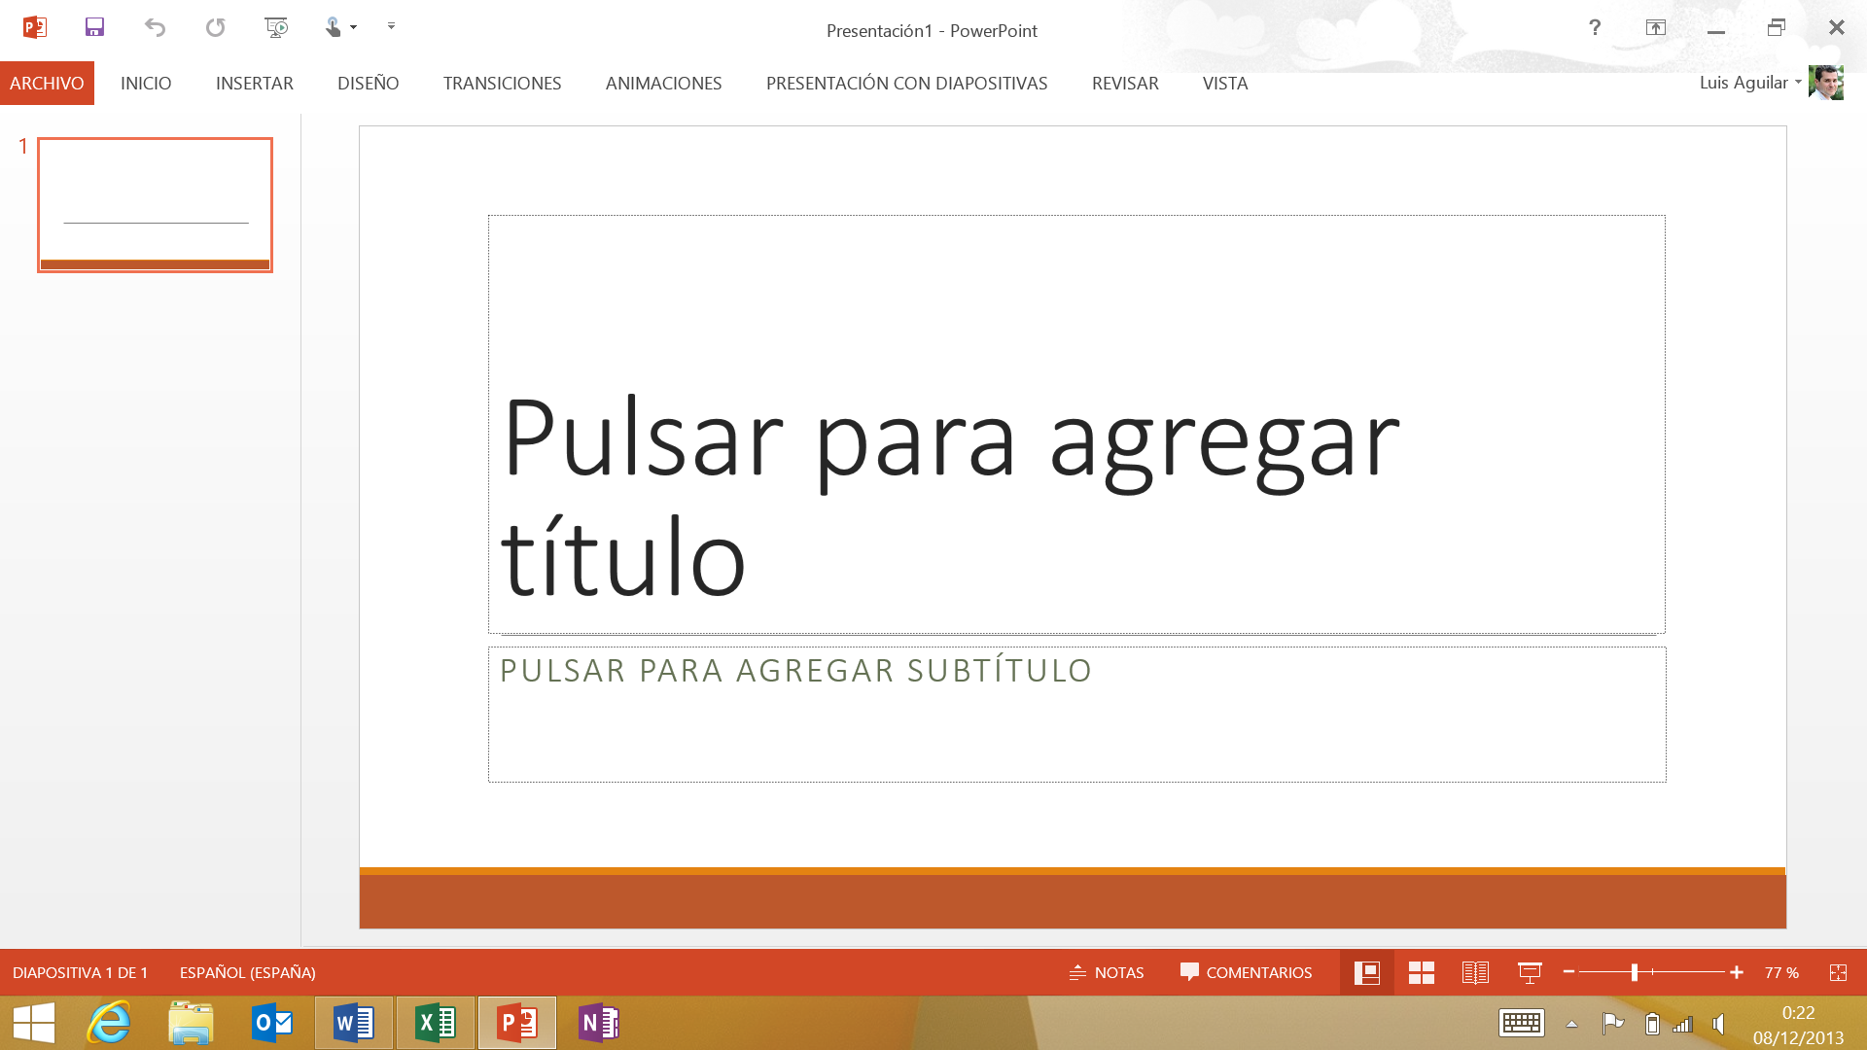The width and height of the screenshot is (1867, 1050).
Task: Click the Redo/Repeat icon
Action: tap(215, 27)
